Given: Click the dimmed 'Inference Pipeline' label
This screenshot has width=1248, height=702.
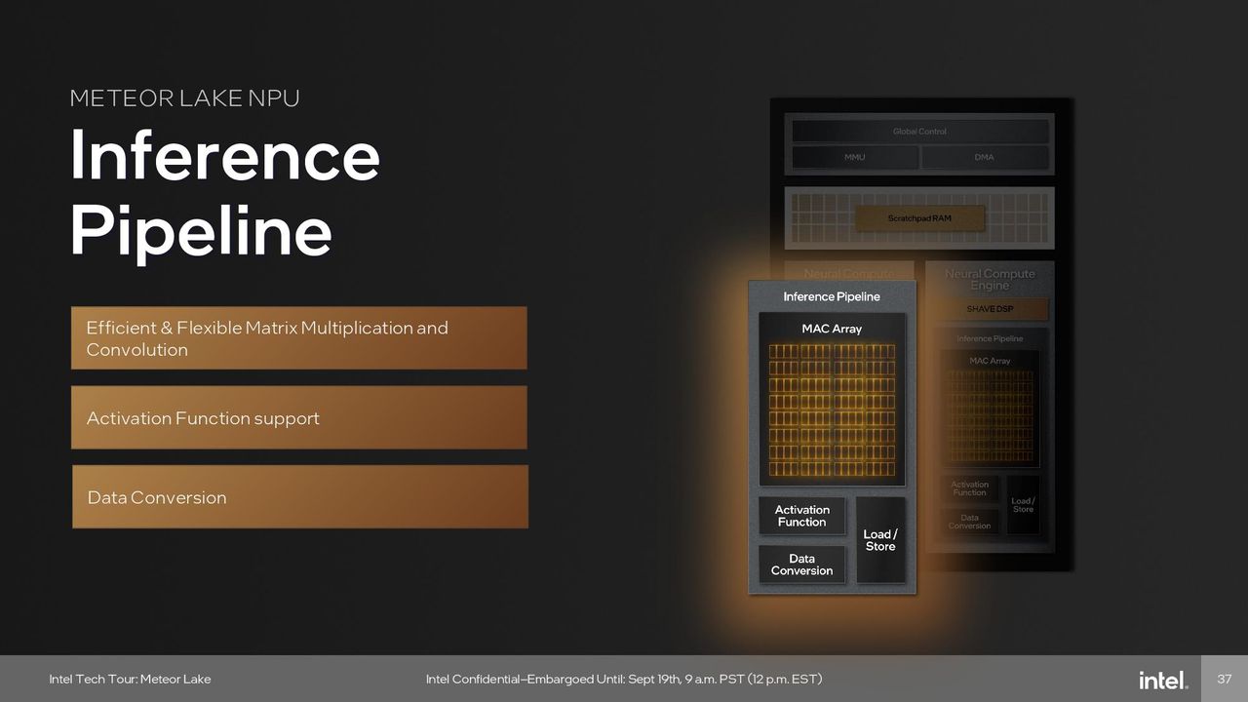Looking at the screenshot, I should (x=990, y=339).
